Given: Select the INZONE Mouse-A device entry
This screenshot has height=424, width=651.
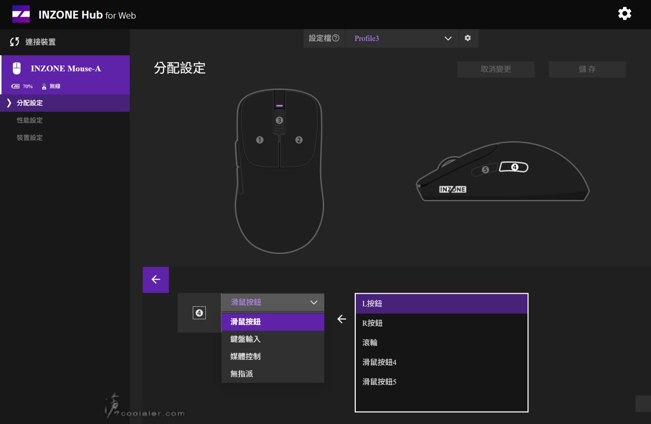Looking at the screenshot, I should click(x=65, y=75).
